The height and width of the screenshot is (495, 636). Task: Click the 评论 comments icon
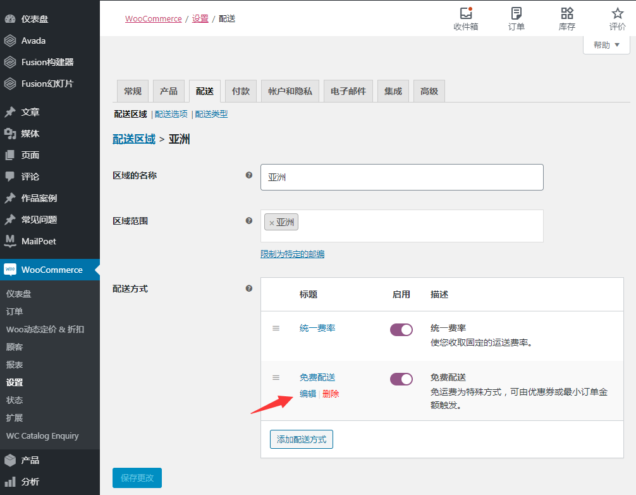pyautogui.click(x=10, y=177)
